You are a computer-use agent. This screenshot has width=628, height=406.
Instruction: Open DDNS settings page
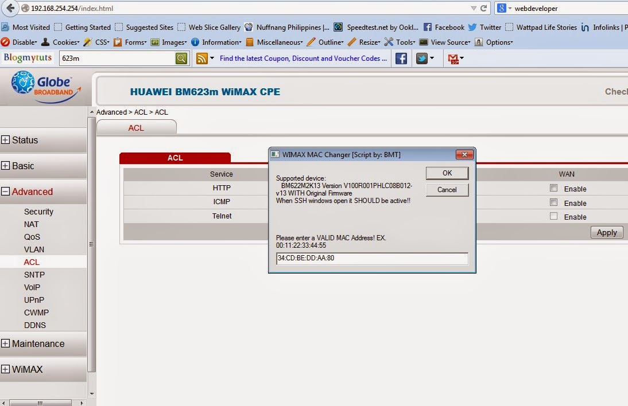pyautogui.click(x=35, y=325)
